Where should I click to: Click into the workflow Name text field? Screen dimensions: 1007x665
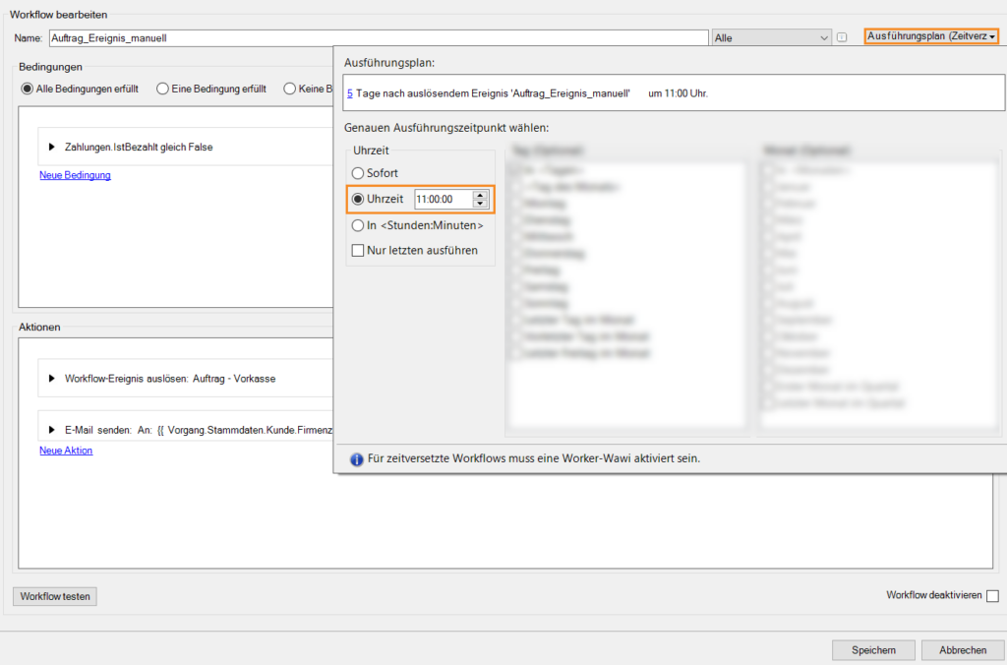(378, 37)
